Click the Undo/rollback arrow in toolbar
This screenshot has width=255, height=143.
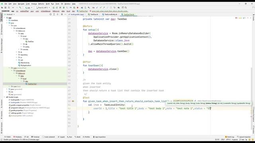[x=114, y=8]
